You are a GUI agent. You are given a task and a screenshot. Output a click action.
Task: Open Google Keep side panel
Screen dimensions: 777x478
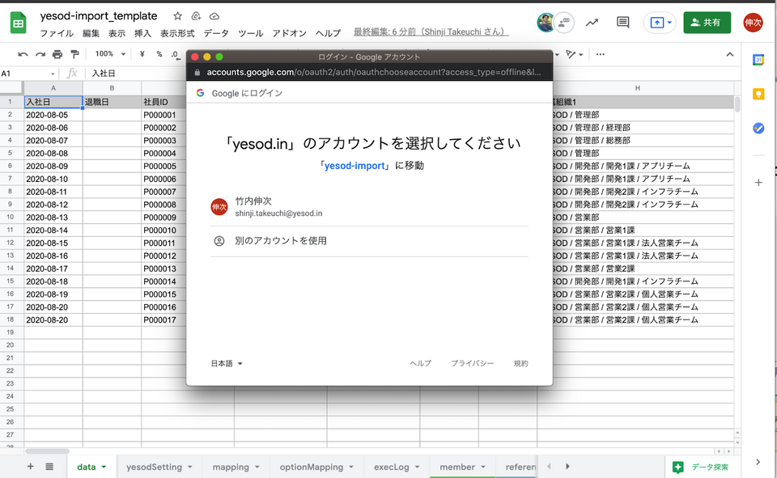tap(758, 94)
